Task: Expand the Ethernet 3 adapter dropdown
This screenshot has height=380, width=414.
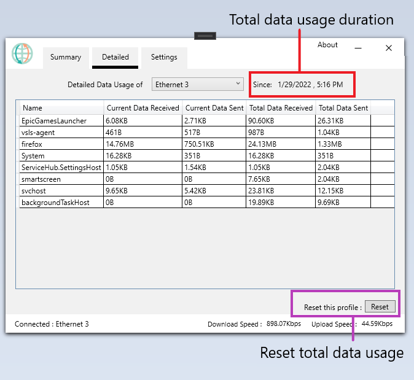Action: tap(198, 84)
